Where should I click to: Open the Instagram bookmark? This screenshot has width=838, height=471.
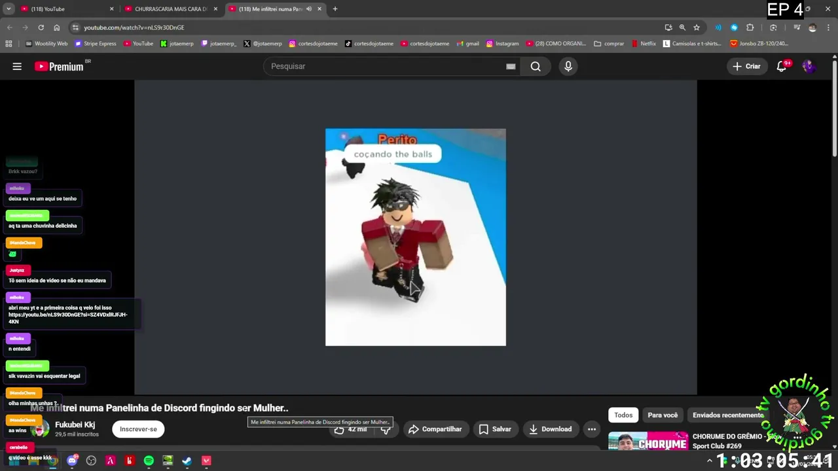pos(502,44)
